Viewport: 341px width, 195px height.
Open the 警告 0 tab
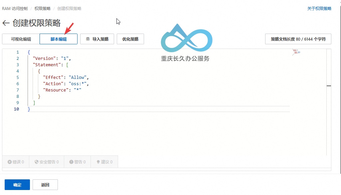pos(78,162)
